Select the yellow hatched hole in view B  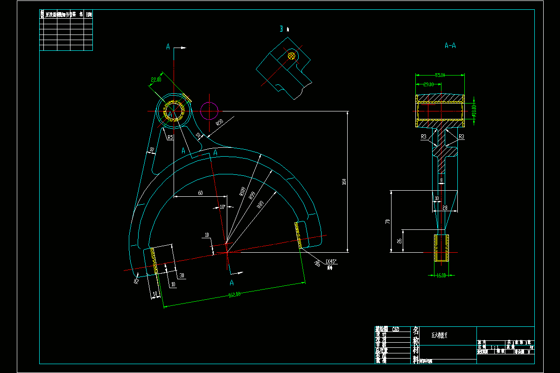[x=292, y=56]
